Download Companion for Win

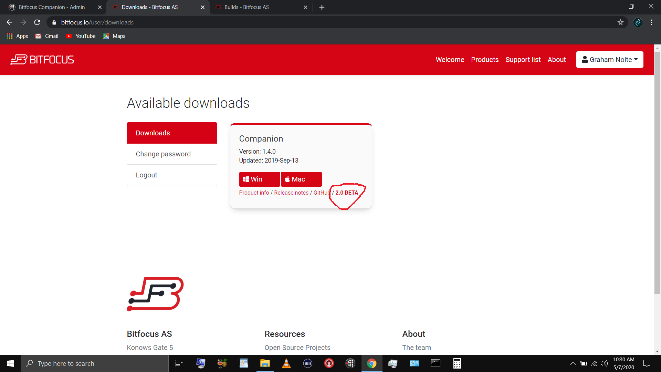click(259, 179)
